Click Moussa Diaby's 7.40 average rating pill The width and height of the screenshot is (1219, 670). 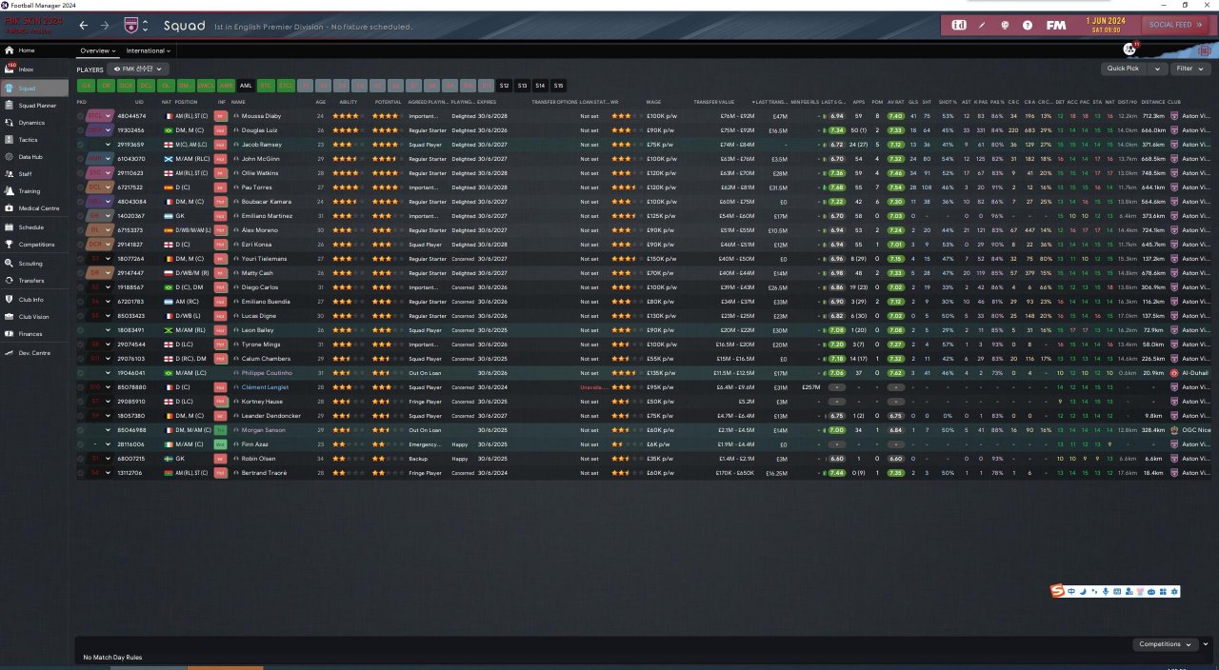tap(895, 116)
